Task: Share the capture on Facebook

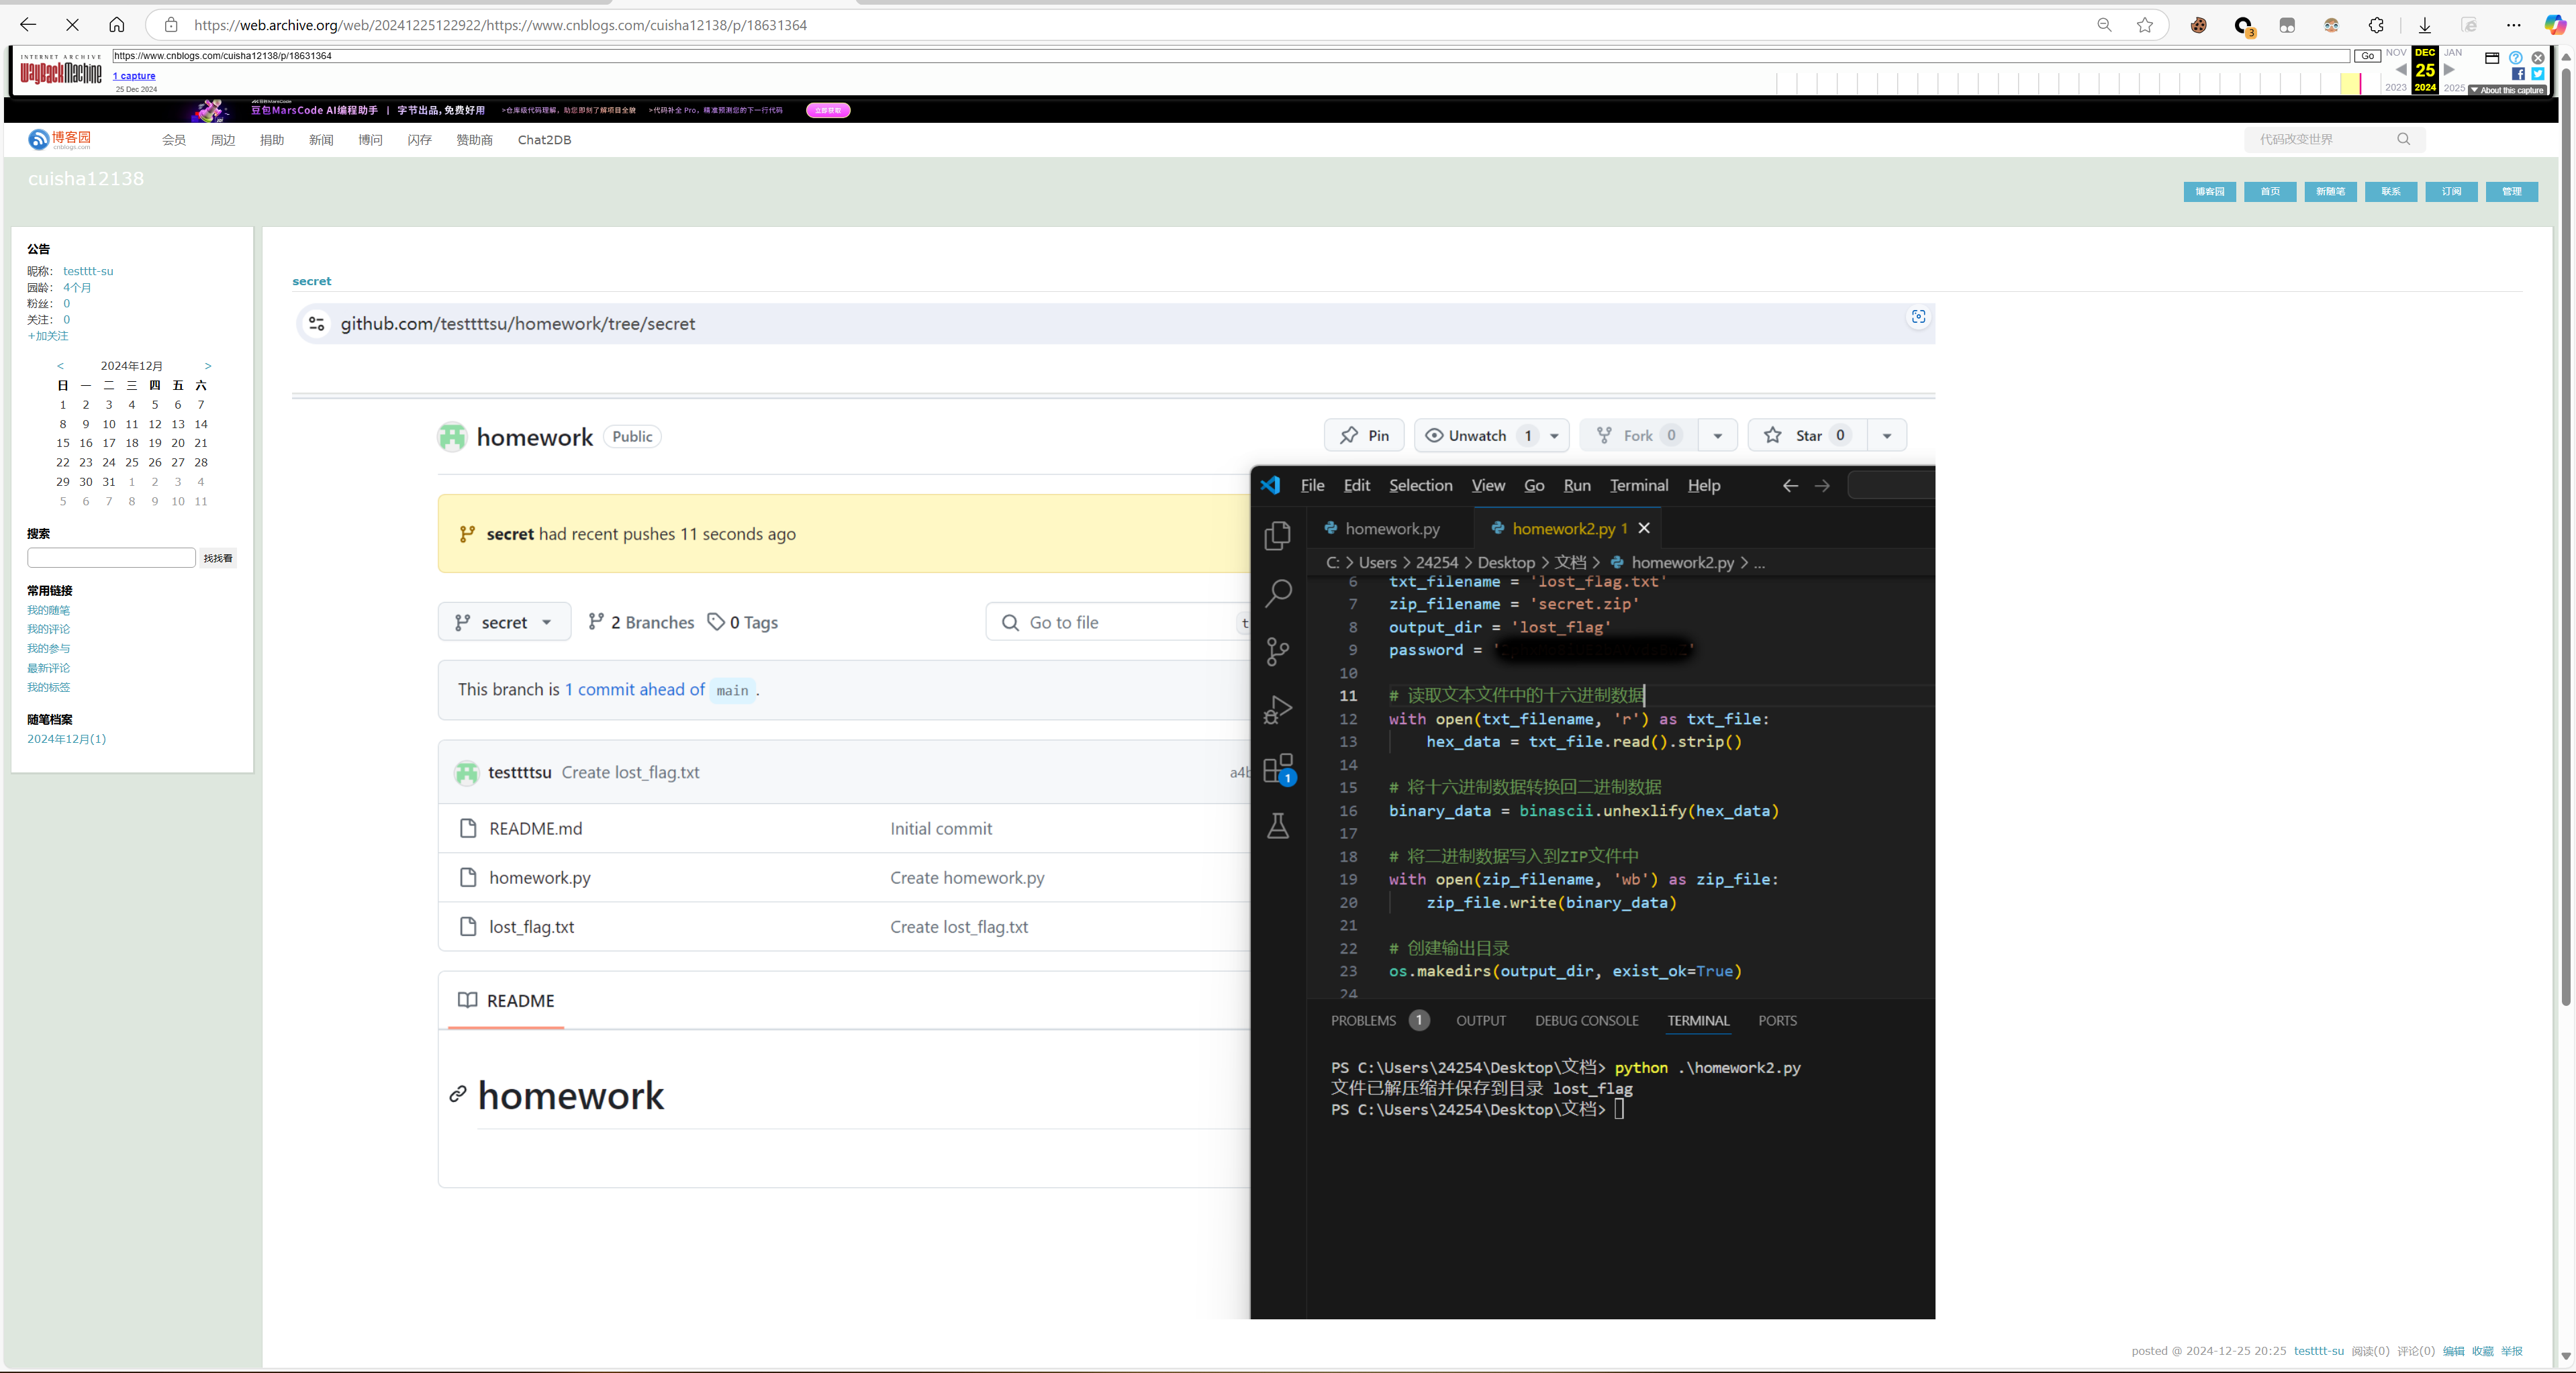Action: [2517, 74]
